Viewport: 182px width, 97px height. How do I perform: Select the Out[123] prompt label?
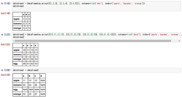pyautogui.click(x=6, y=75)
